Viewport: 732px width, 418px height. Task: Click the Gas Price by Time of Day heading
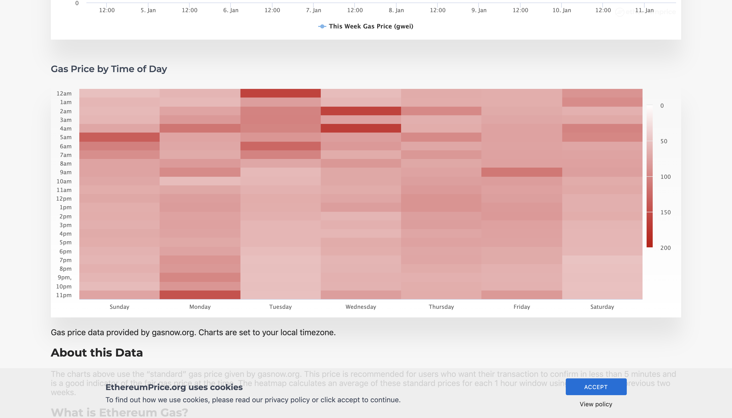click(x=109, y=69)
